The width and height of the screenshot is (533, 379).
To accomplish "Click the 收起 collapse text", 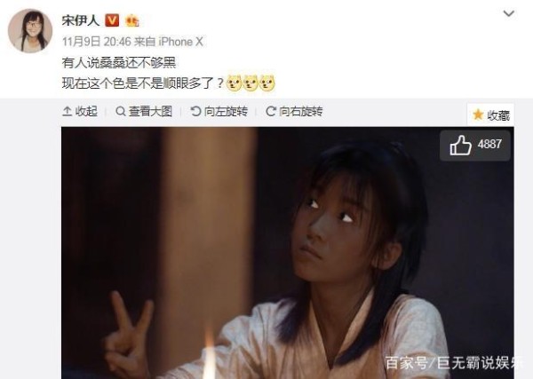I will 86,111.
